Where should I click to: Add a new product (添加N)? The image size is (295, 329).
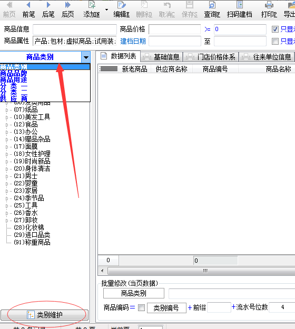[x=92, y=9]
